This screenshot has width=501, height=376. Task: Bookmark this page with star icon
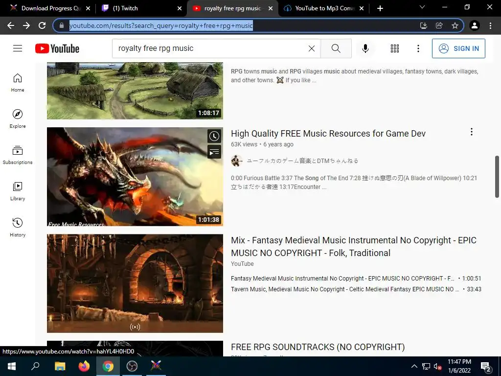pyautogui.click(x=455, y=25)
